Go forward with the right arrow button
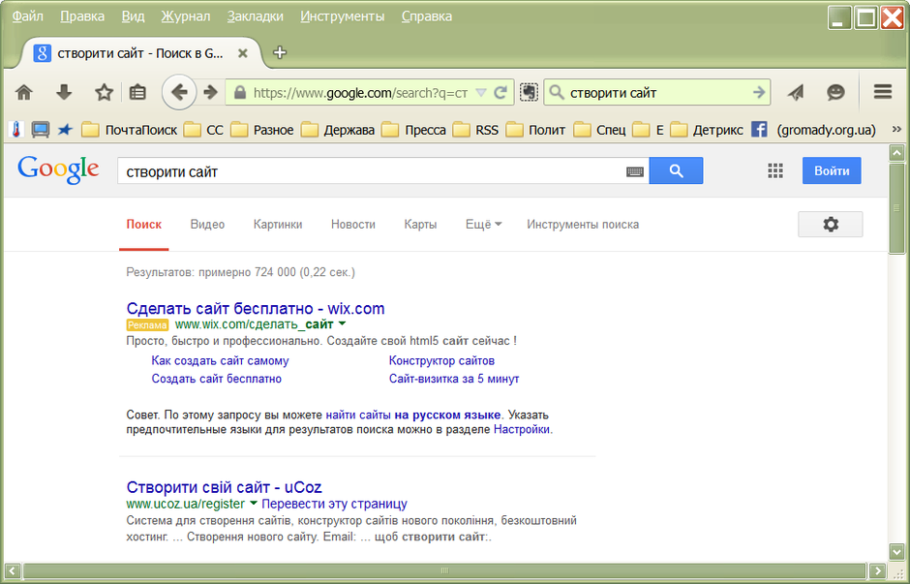 [x=210, y=92]
